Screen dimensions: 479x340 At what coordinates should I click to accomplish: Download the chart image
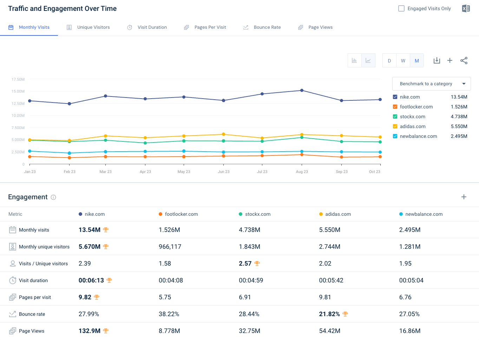point(437,60)
